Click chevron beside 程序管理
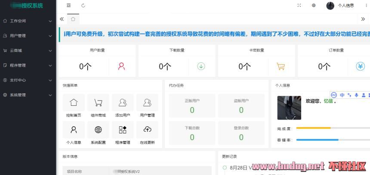This screenshot has width=370, height=175. click(50, 65)
